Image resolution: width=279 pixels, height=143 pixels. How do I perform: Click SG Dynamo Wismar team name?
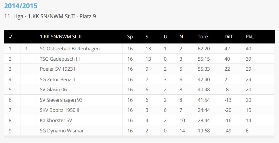(x=62, y=131)
